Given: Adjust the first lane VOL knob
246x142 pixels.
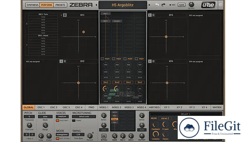Looking at the screenshot, I should coord(106,89).
